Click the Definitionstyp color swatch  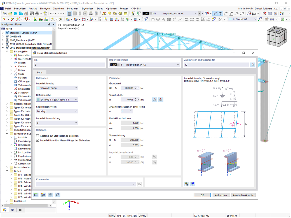[x=38, y=100]
